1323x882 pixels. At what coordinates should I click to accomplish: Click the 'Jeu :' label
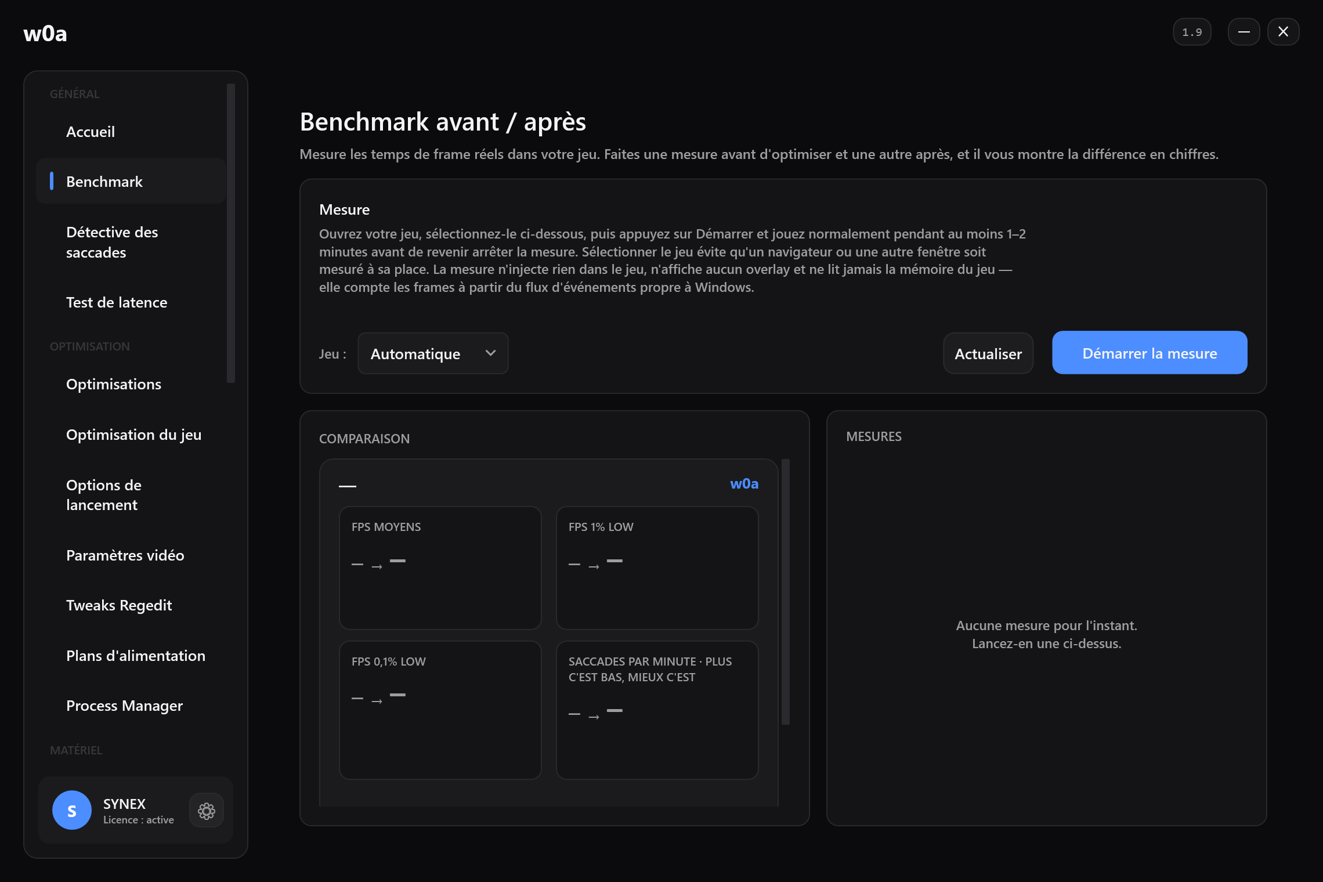click(x=332, y=354)
